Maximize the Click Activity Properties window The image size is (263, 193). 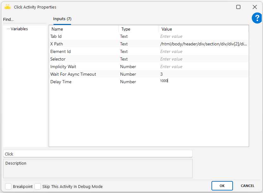point(238,7)
